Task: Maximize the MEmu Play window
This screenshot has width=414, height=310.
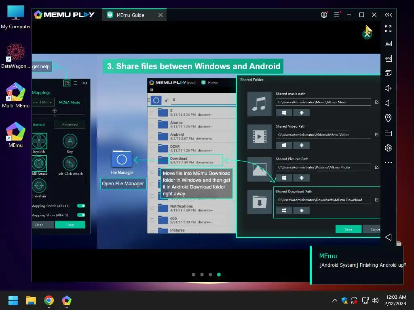Action: coord(362,15)
